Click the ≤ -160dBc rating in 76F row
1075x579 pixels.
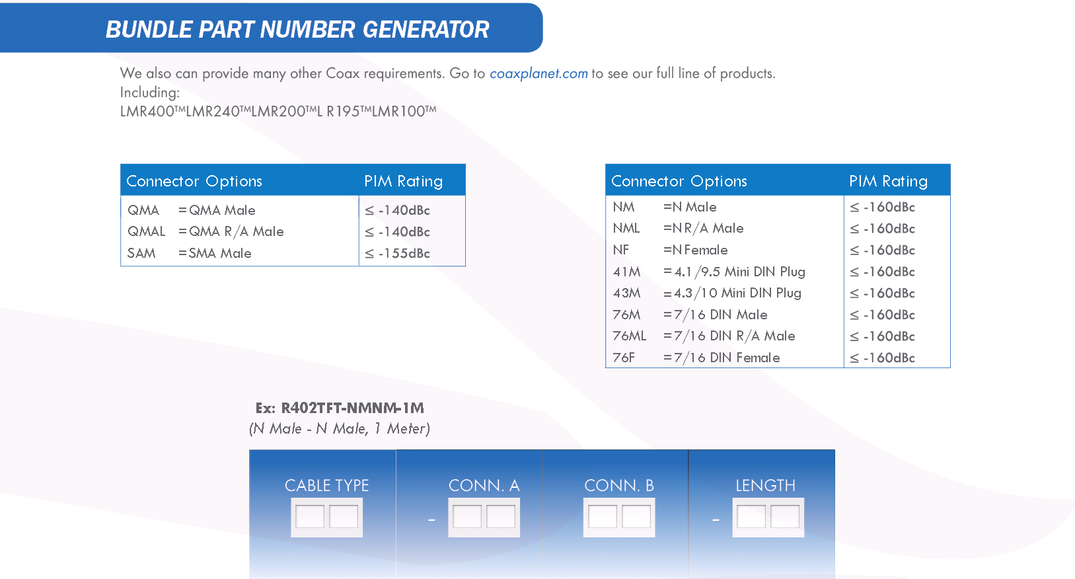(x=883, y=358)
